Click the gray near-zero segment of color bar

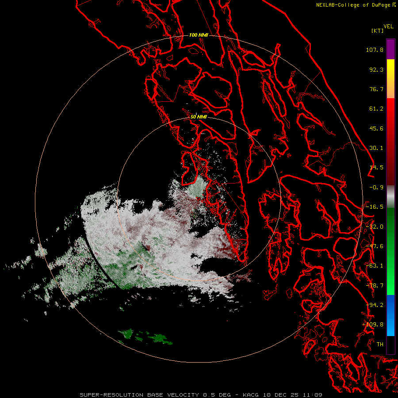point(390,196)
